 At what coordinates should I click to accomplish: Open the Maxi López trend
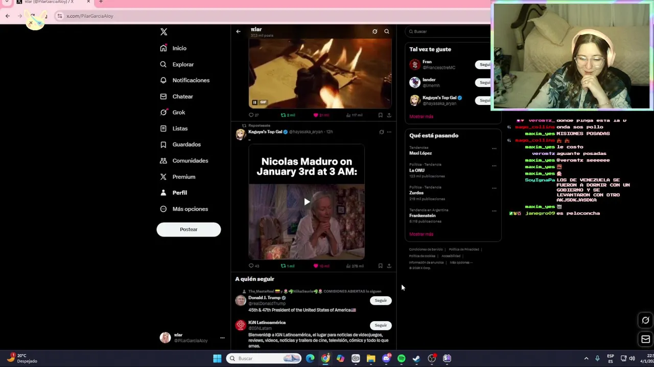click(x=421, y=153)
